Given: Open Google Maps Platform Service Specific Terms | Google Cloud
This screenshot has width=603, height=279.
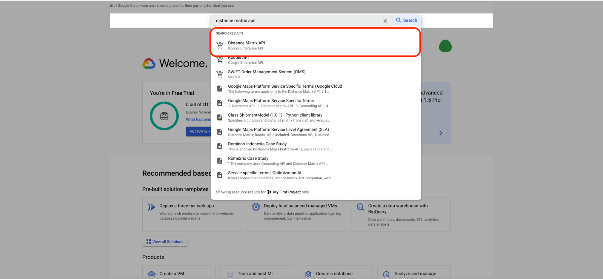Looking at the screenshot, I should [316, 89].
